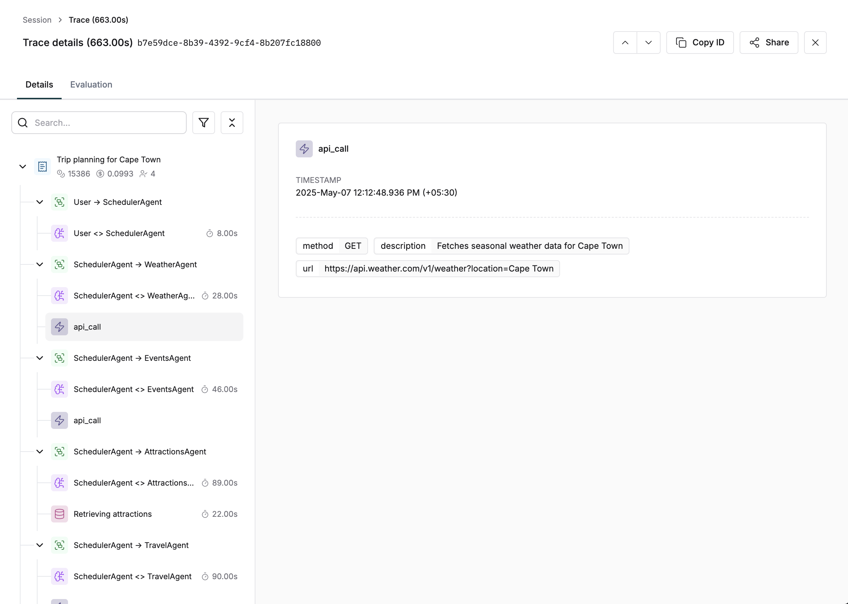The height and width of the screenshot is (604, 848).
Task: Click the filter funnel icon
Action: pyautogui.click(x=203, y=123)
